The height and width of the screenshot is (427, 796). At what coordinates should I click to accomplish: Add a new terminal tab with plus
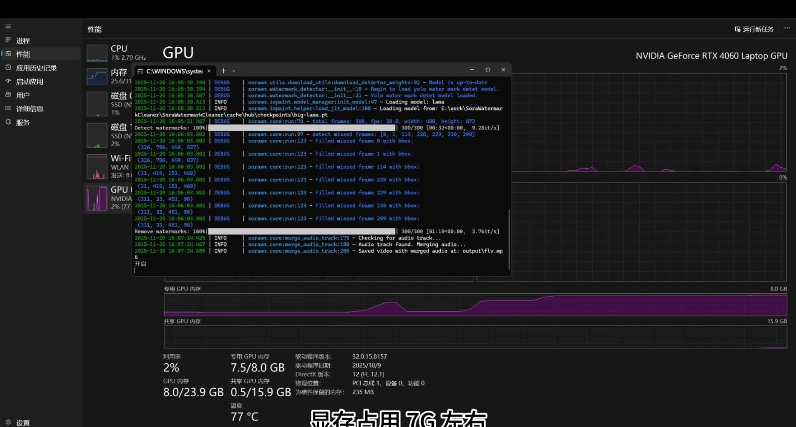tap(223, 71)
